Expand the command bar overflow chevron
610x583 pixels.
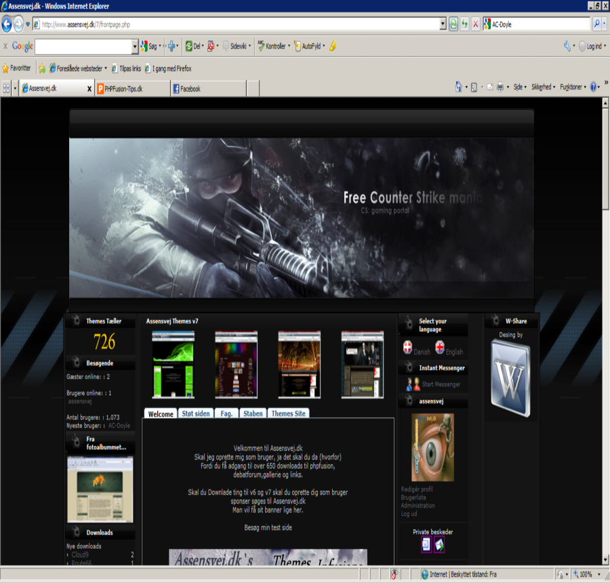[x=606, y=82]
